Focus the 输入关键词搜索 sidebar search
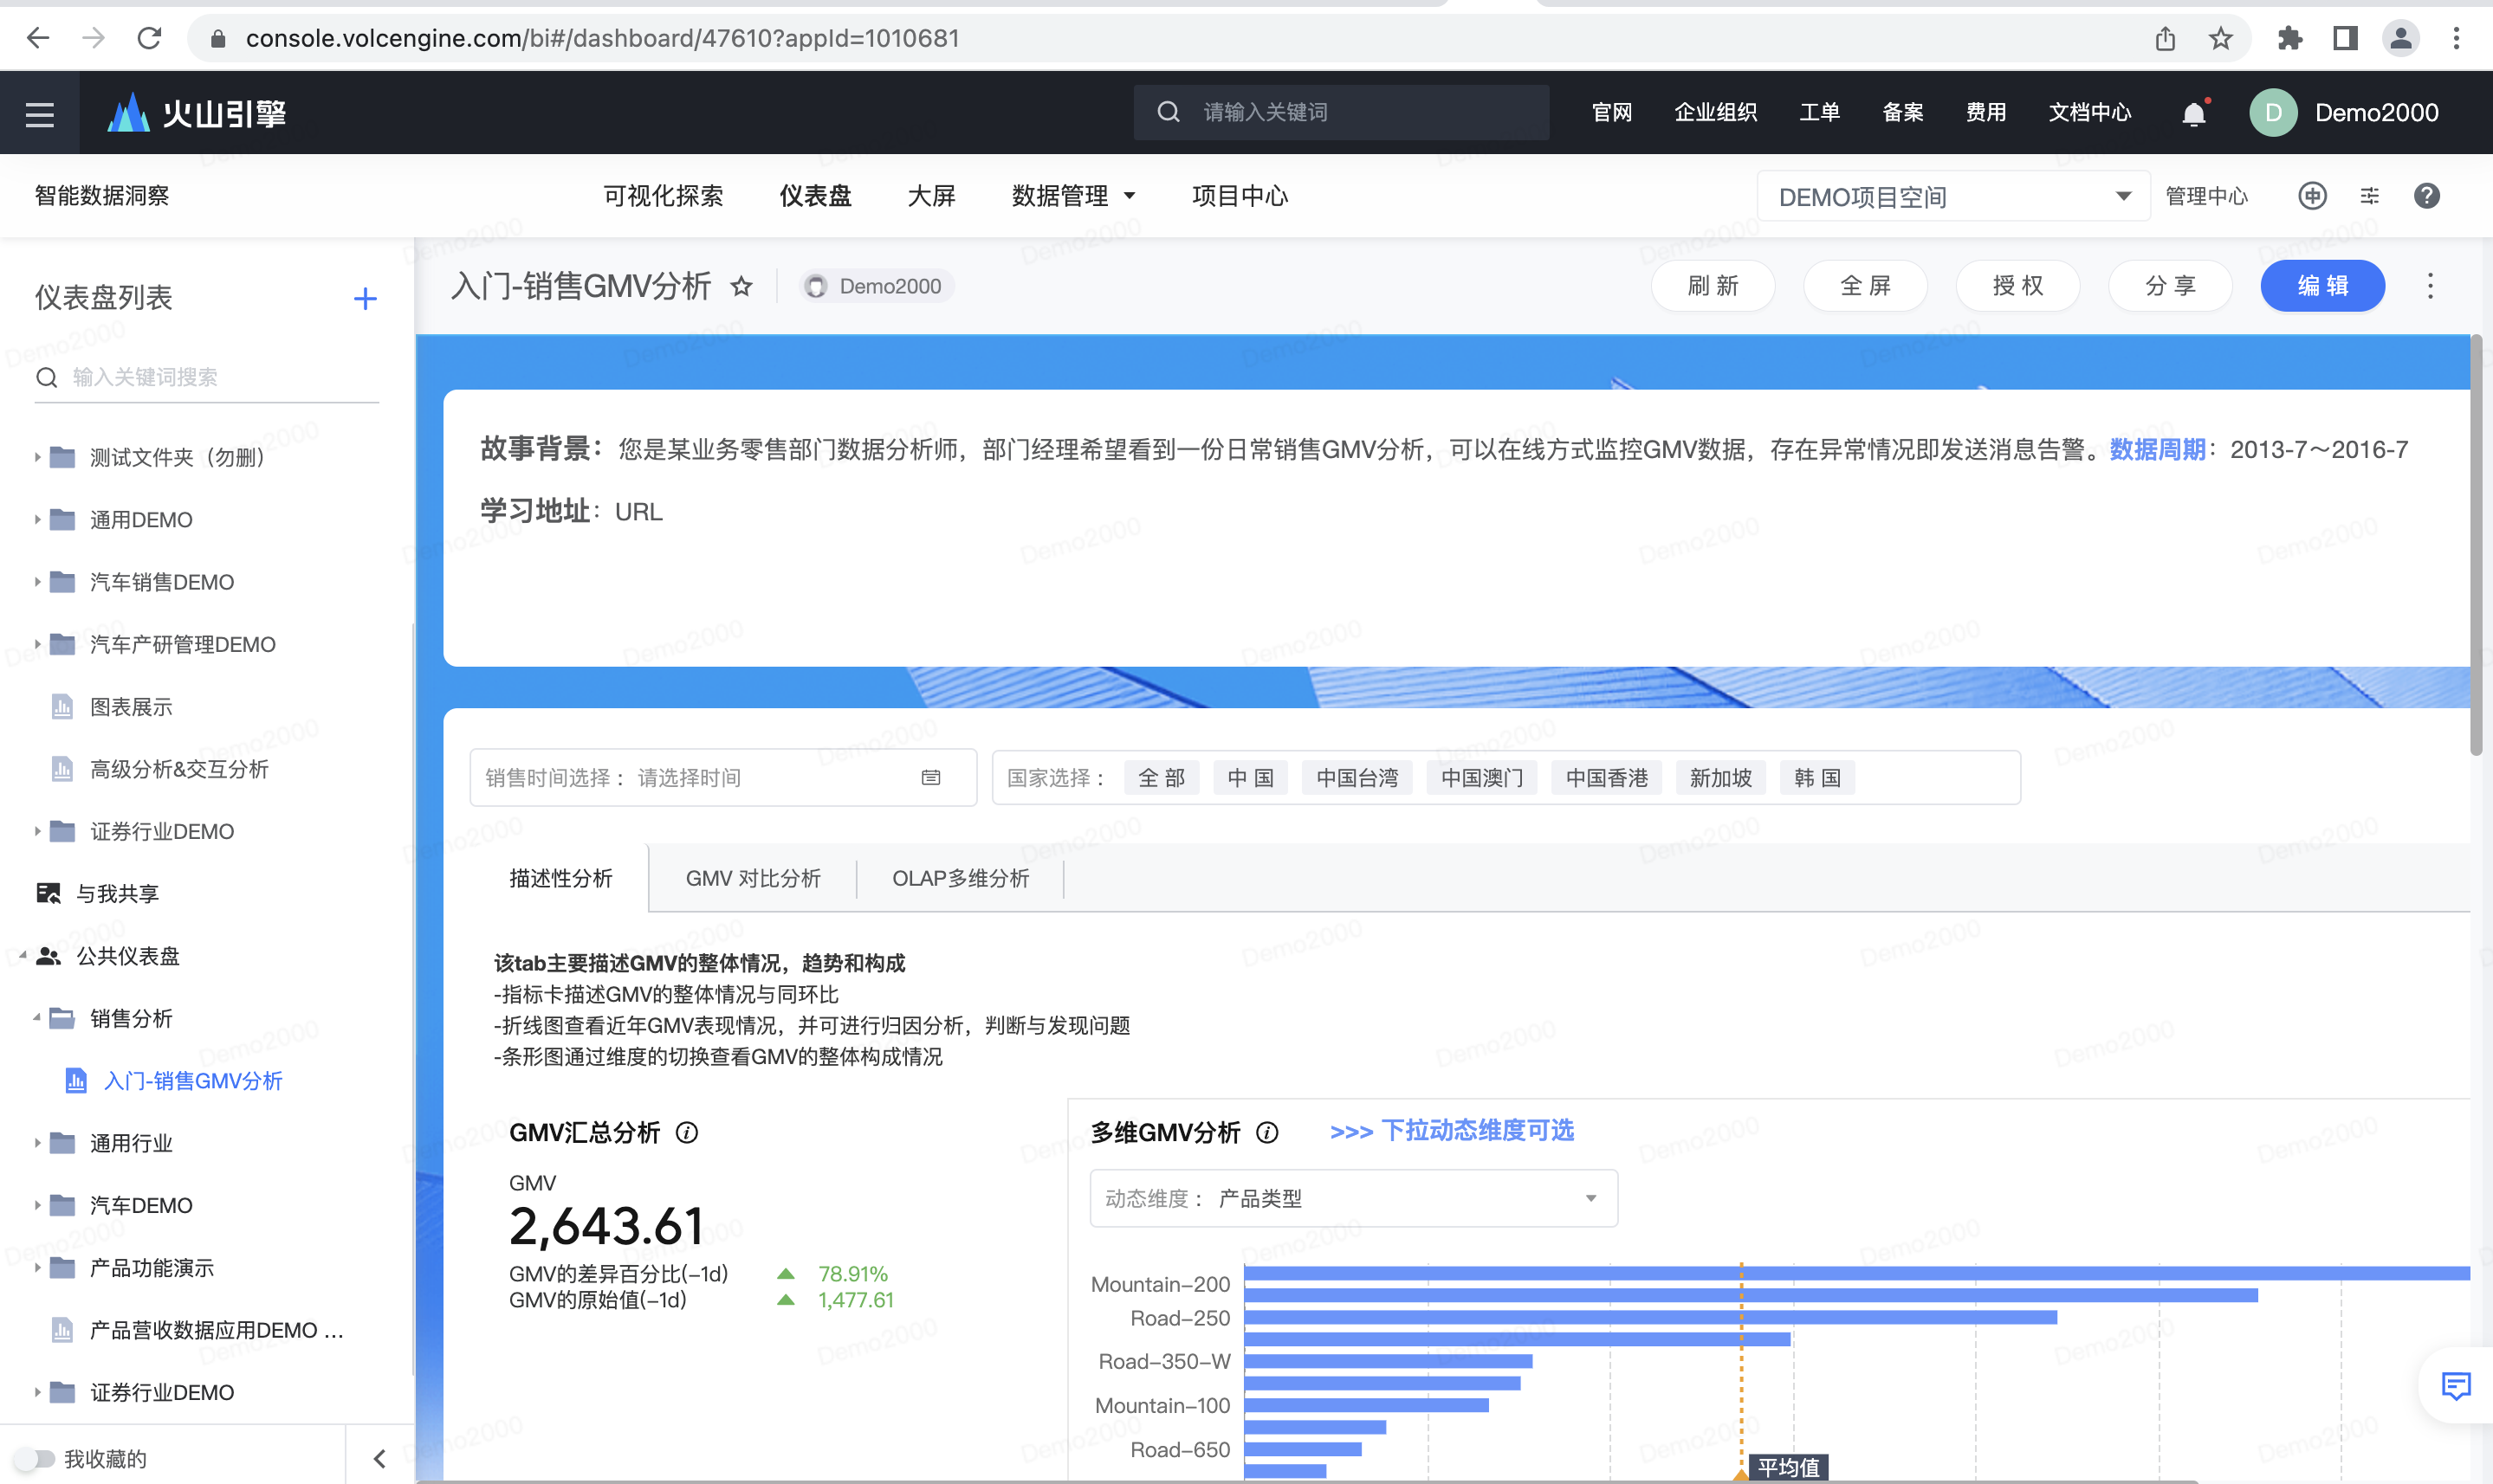 point(206,377)
